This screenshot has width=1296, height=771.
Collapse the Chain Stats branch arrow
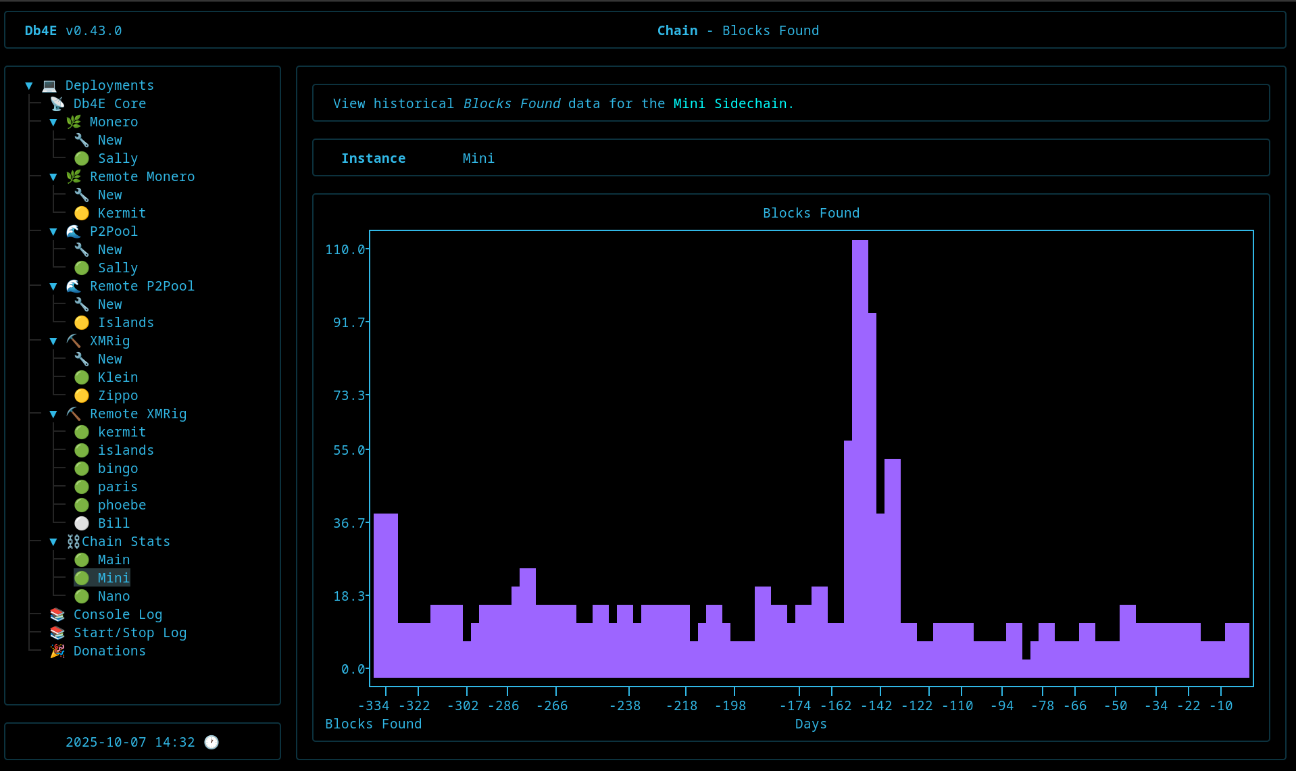pyautogui.click(x=53, y=542)
